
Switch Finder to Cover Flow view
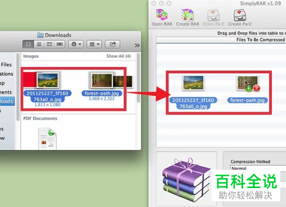(x=59, y=44)
